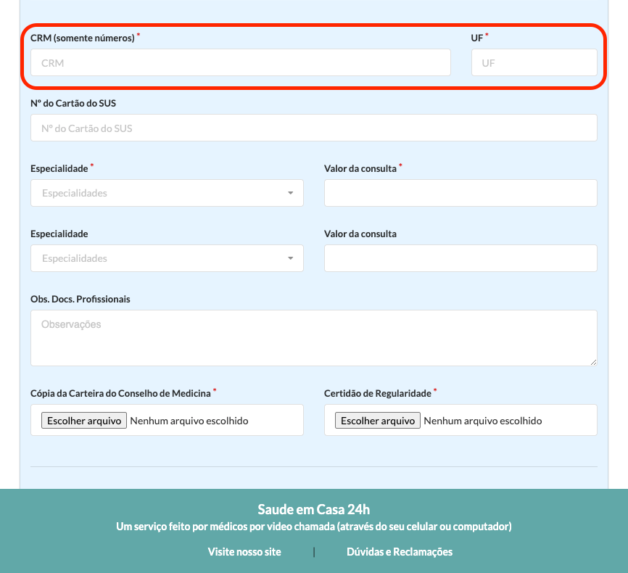Choose file for Certidão de Regularidade
This screenshot has width=628, height=573.
[x=378, y=421]
